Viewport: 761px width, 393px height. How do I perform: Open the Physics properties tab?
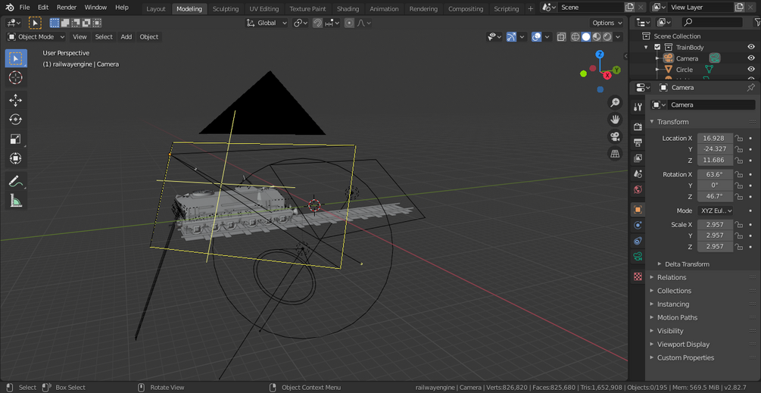(638, 225)
